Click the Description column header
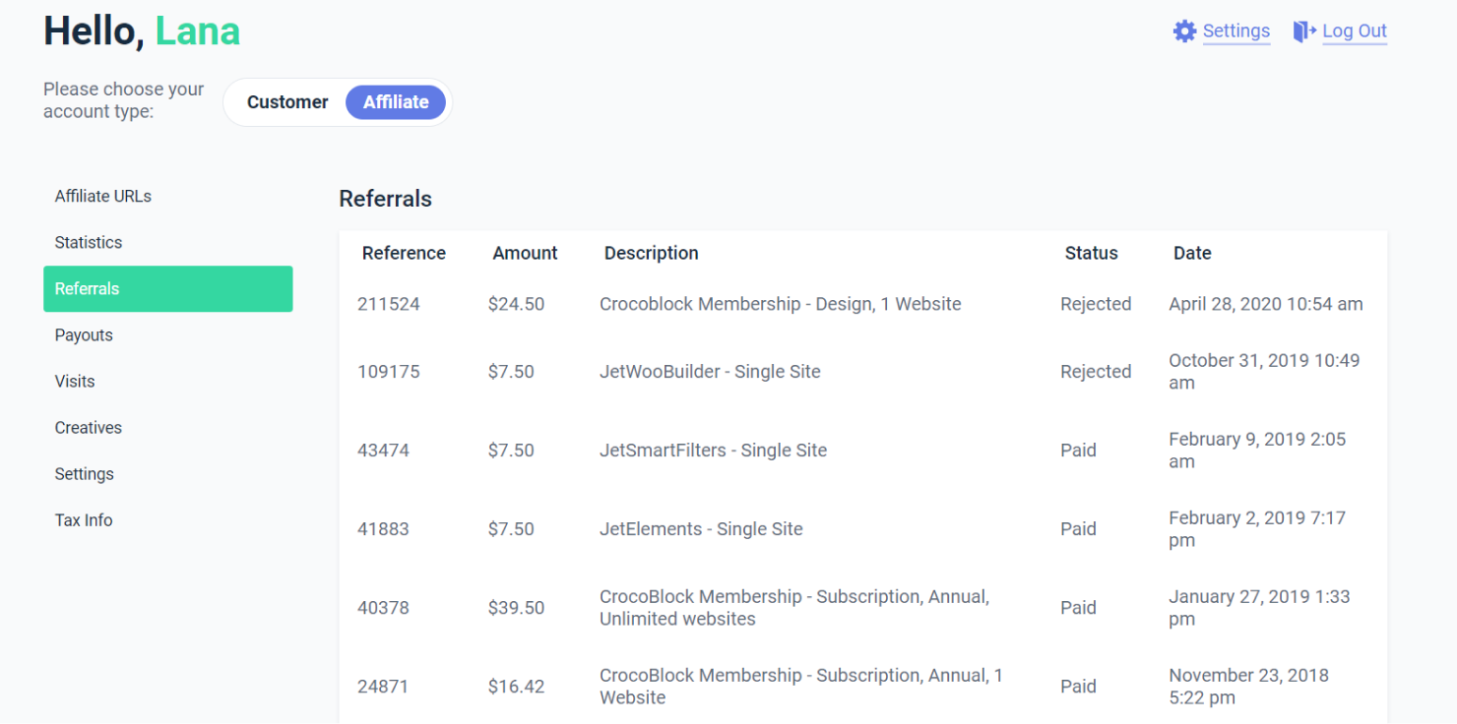Viewport: 1457px width, 724px height. 651,253
